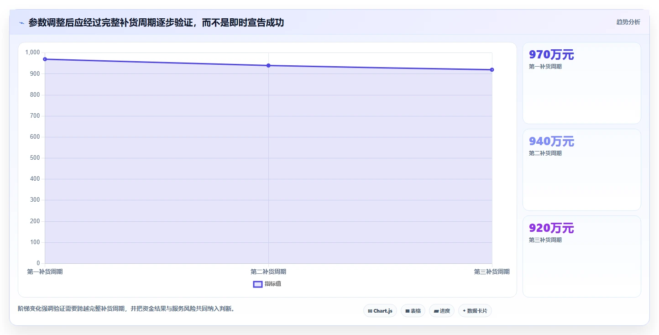This screenshot has width=659, height=335.
Task: Click the 900 y-axis tick label
Action: point(35,73)
